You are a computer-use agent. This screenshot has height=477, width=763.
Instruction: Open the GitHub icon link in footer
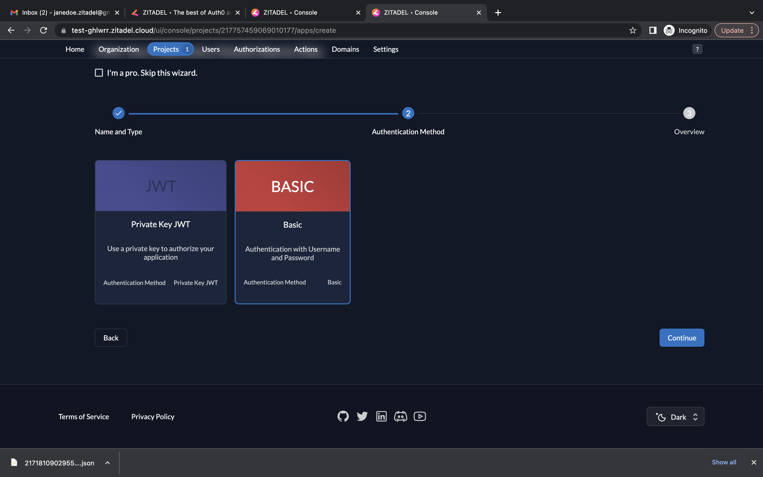[x=343, y=416]
